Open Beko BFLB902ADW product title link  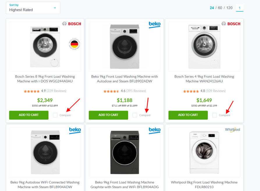coord(125,79)
